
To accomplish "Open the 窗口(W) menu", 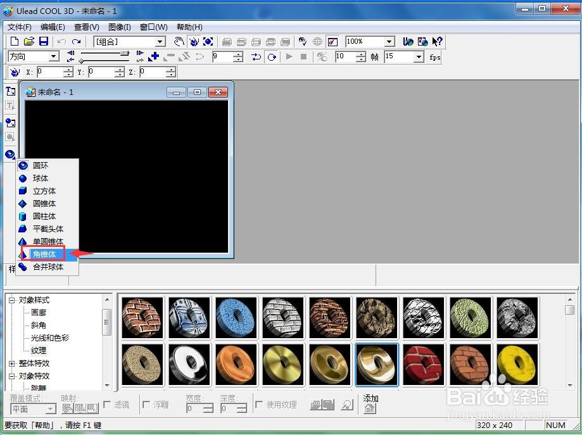I will coord(154,27).
